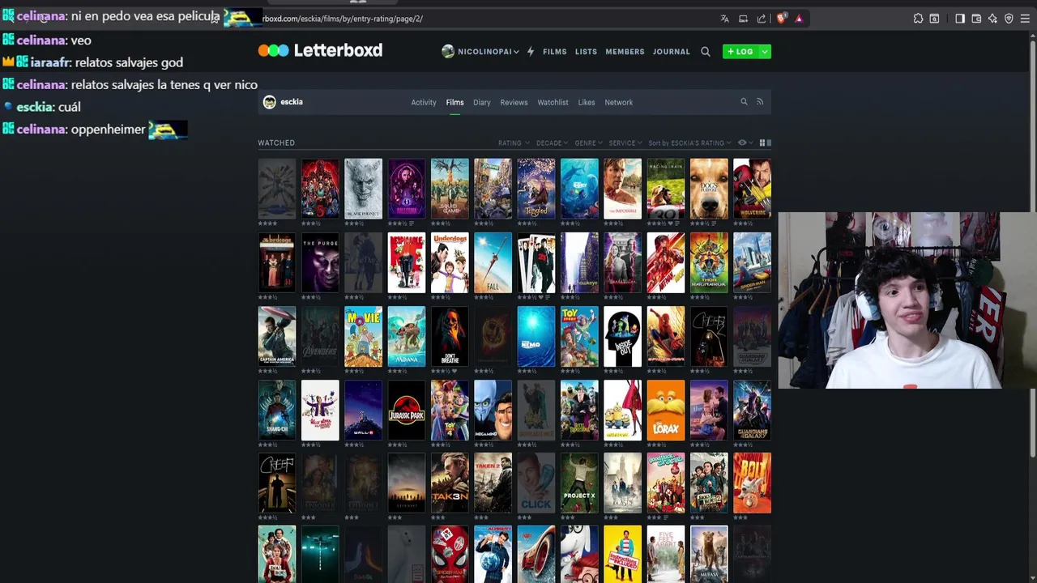Click the Brave VPN shield icon
This screenshot has width=1037, height=583.
click(1009, 19)
